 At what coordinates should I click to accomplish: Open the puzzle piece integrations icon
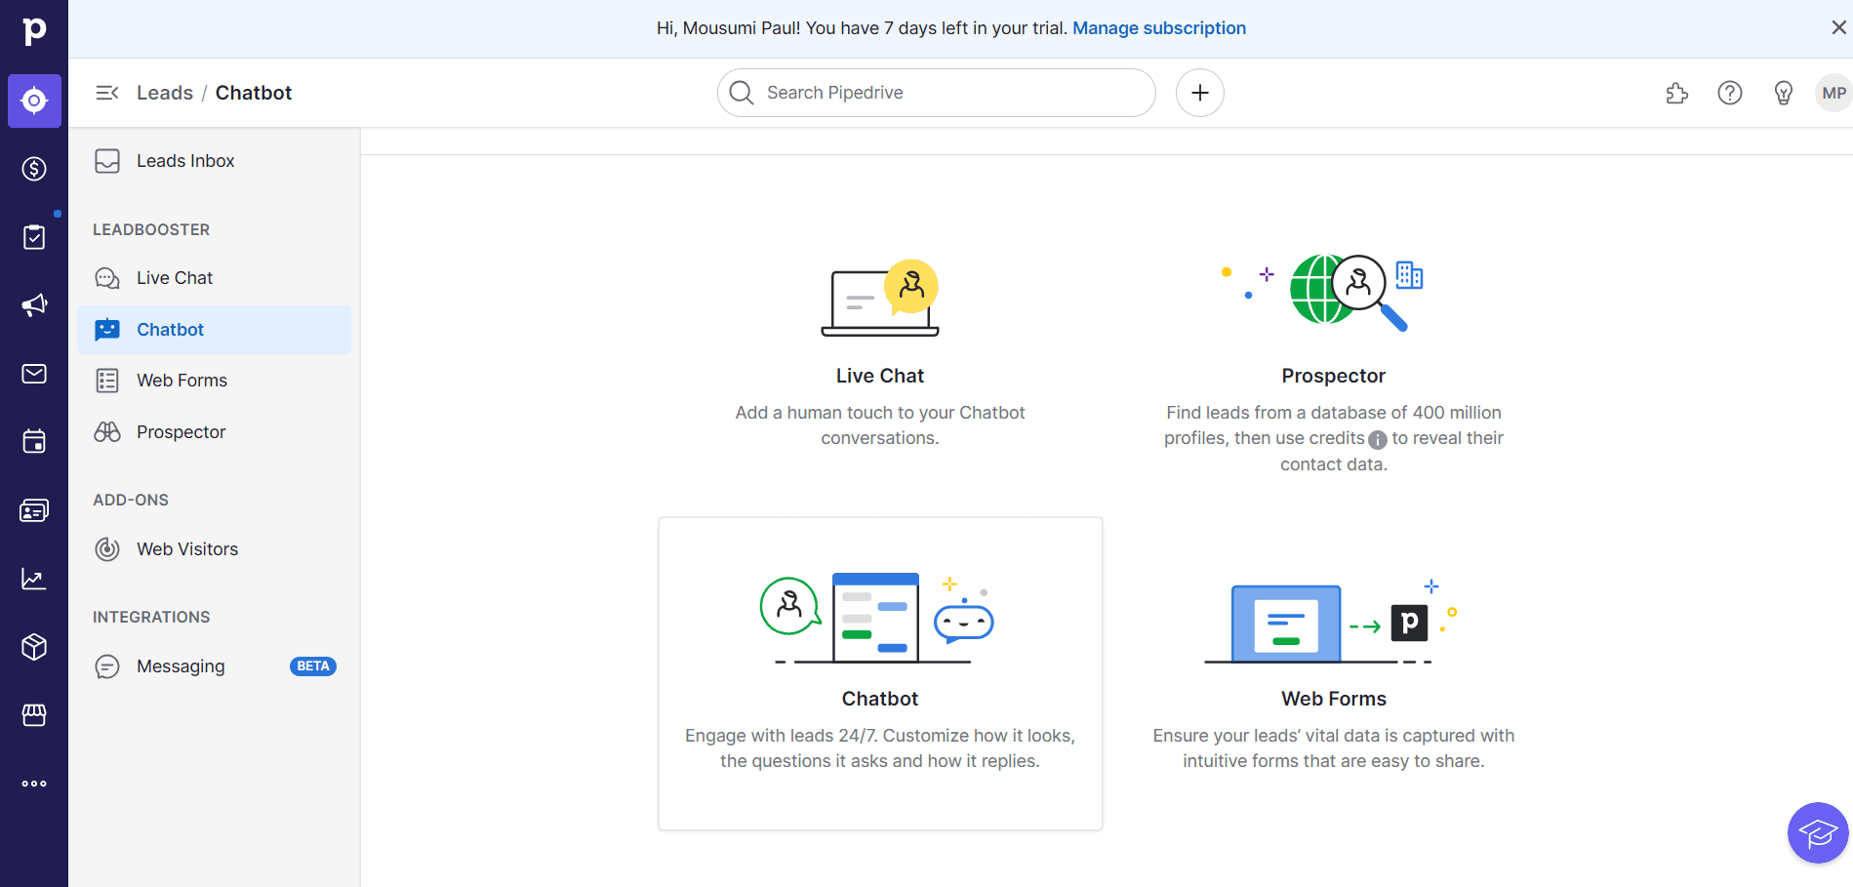pyautogui.click(x=1676, y=93)
